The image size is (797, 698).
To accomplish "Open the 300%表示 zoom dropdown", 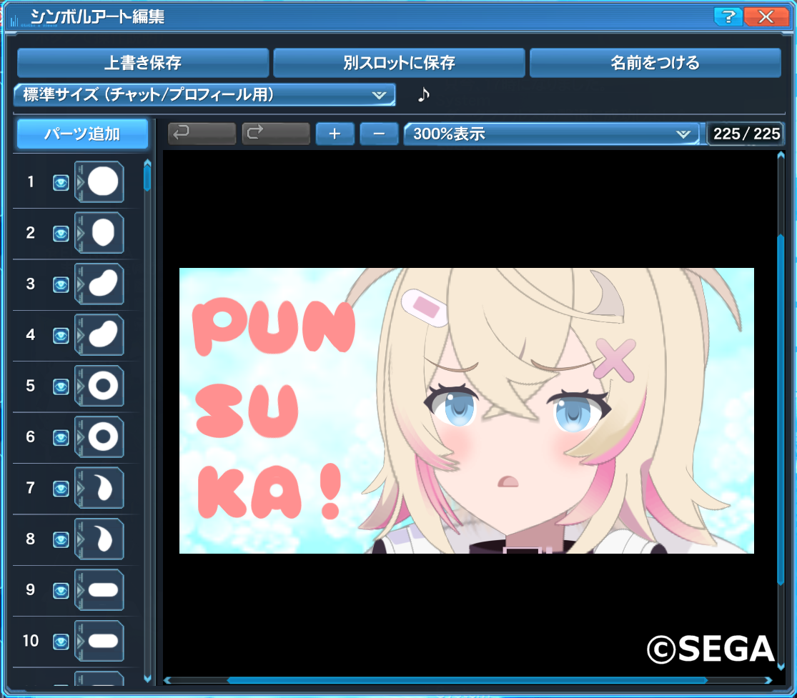I will (552, 134).
